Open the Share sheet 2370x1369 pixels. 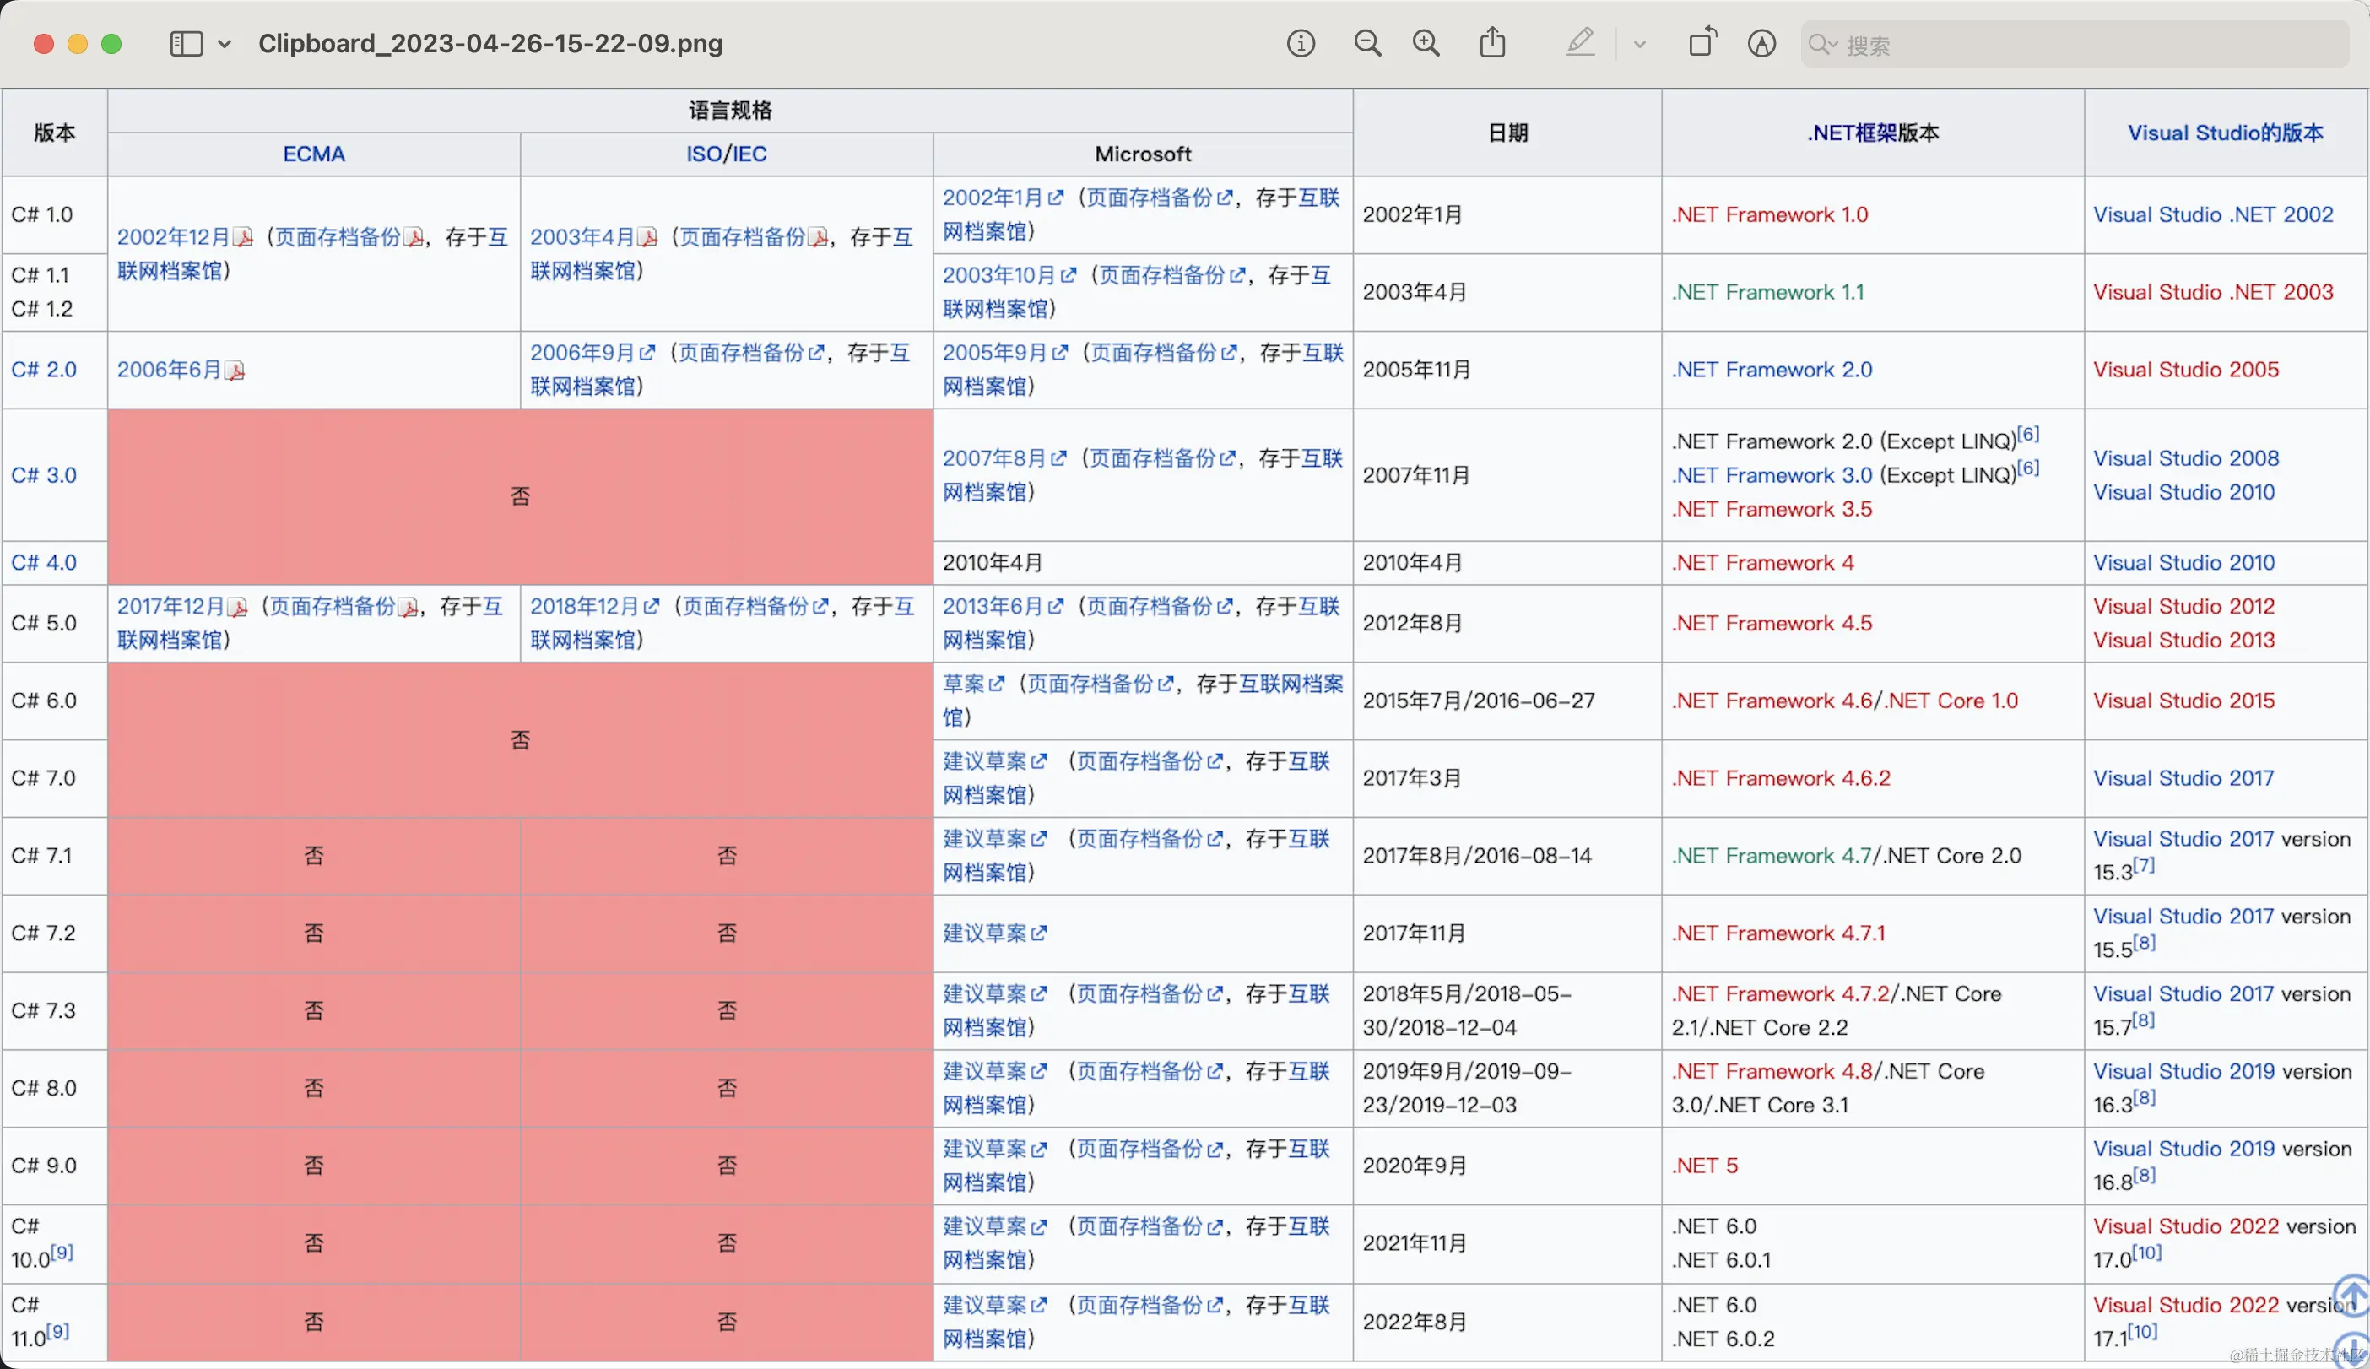[x=1492, y=43]
